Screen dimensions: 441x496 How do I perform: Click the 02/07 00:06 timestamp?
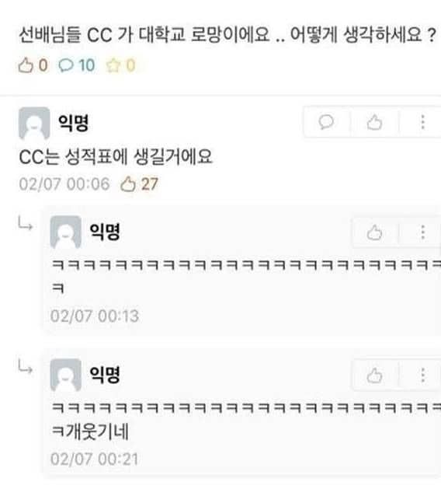coord(64,184)
